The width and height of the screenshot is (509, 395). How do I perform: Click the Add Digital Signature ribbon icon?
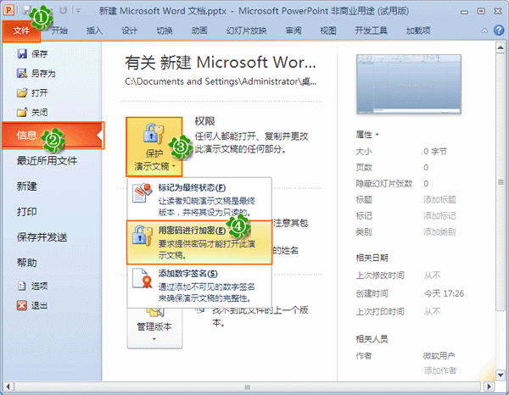pos(143,279)
